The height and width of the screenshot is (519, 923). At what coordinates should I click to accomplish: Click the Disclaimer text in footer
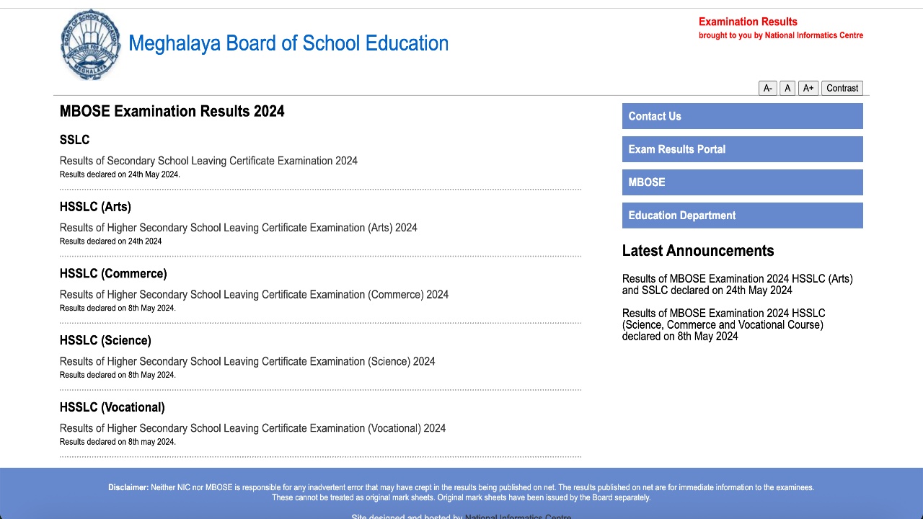[461, 492]
